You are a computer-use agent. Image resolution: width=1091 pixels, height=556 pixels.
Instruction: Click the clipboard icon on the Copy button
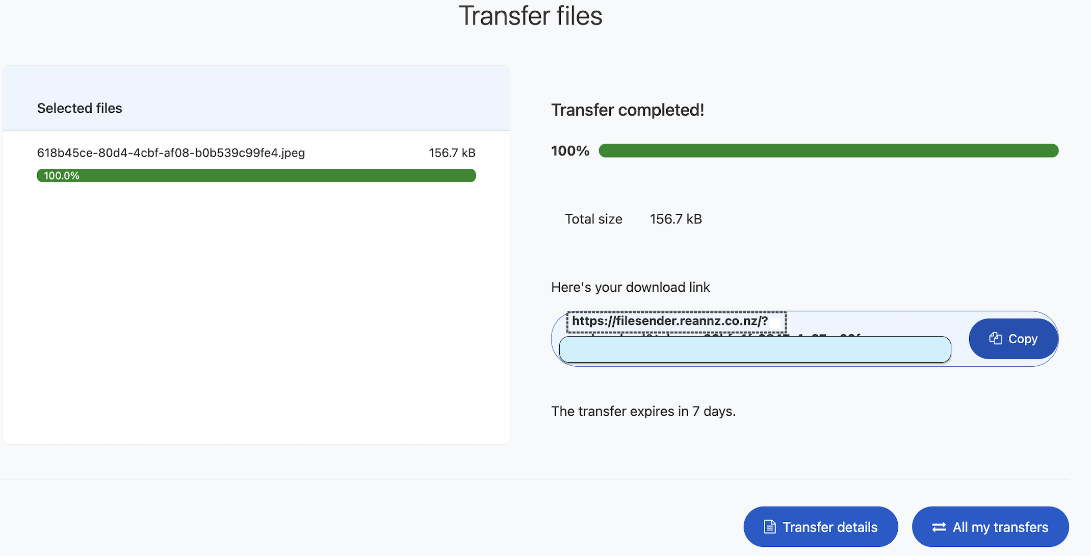tap(995, 339)
